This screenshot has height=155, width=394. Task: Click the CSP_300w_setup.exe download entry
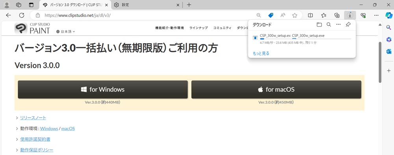point(301,39)
